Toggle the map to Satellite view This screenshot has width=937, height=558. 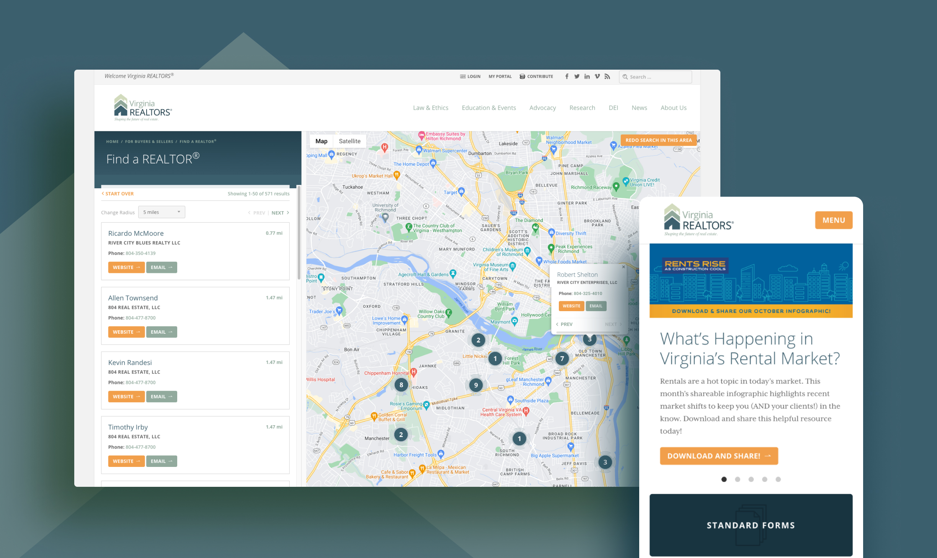tap(349, 141)
